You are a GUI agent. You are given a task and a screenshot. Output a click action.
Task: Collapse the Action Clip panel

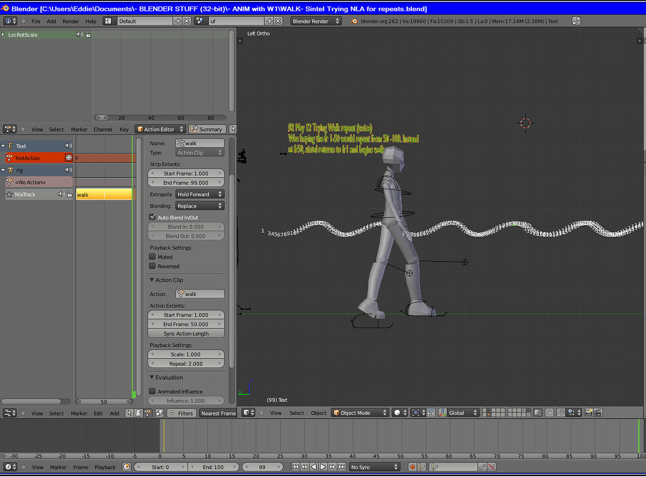tap(152, 280)
